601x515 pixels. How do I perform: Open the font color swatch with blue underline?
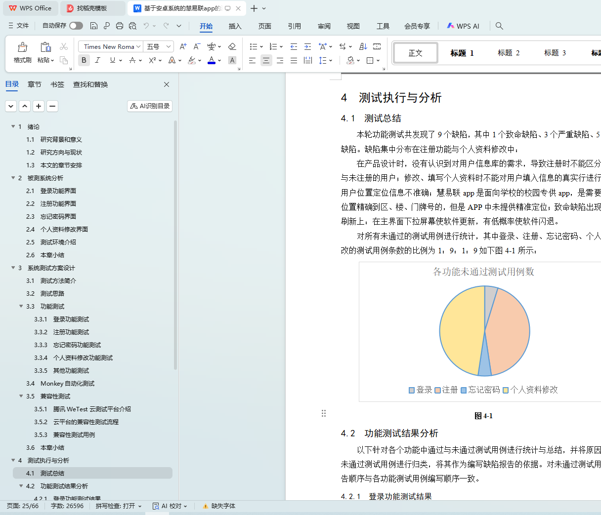[x=212, y=60]
